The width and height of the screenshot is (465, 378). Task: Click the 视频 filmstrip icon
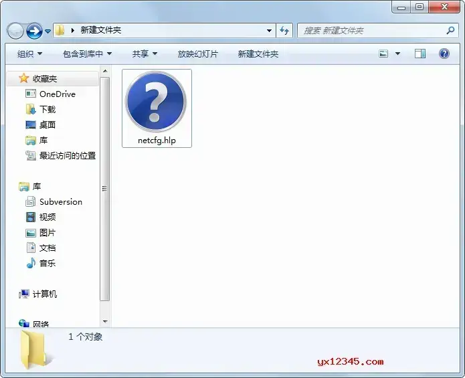click(x=31, y=217)
